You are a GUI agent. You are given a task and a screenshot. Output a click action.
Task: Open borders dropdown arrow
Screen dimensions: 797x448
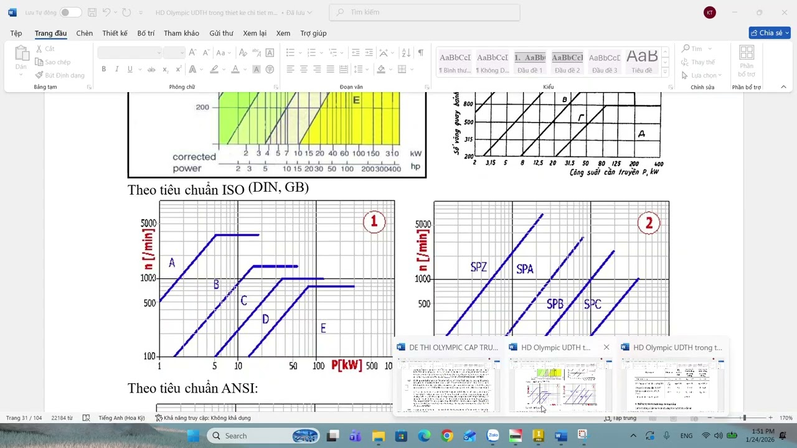(x=412, y=69)
